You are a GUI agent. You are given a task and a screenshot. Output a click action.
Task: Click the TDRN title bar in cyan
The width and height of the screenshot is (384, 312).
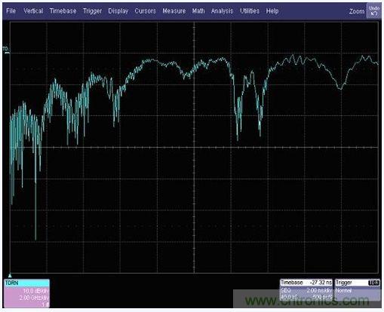pyautogui.click(x=26, y=283)
